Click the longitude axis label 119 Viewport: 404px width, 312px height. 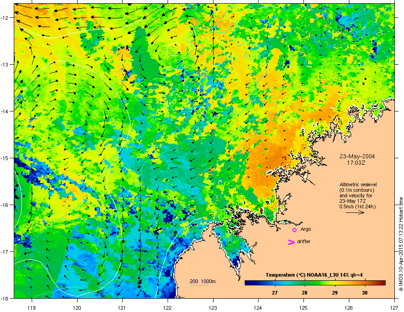click(32, 307)
